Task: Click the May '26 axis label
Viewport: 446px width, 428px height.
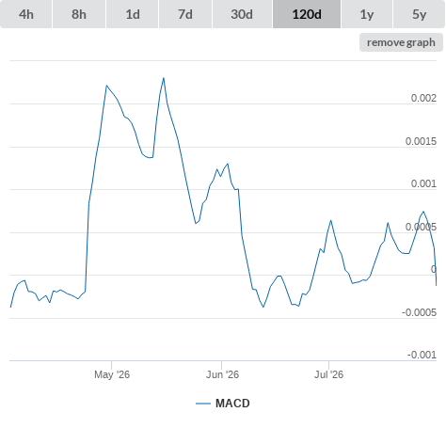Action: (112, 374)
